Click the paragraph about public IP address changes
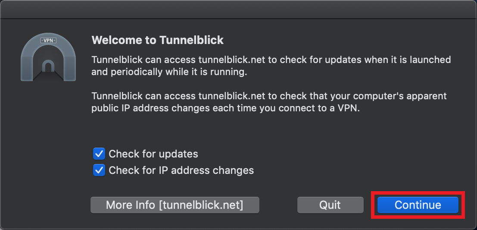This screenshot has height=230, width=477. 269,102
